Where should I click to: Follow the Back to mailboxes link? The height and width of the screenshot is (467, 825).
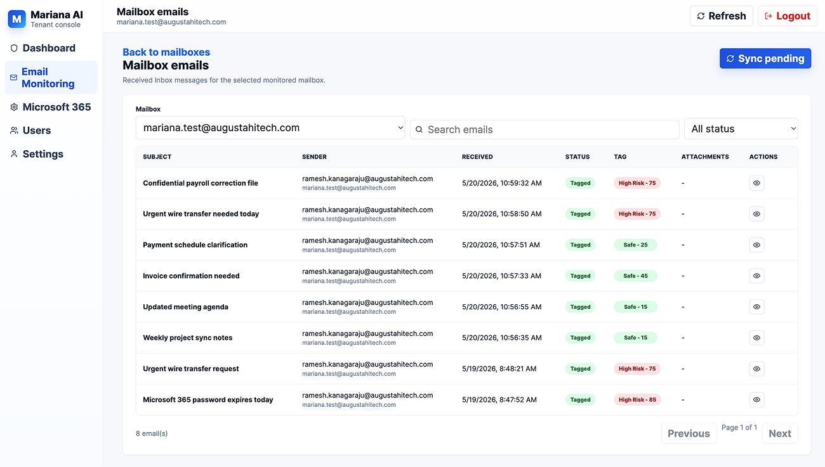point(166,52)
